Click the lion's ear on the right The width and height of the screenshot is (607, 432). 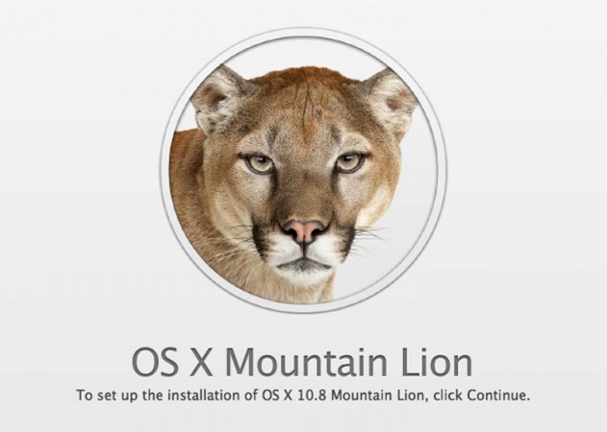pyautogui.click(x=389, y=100)
